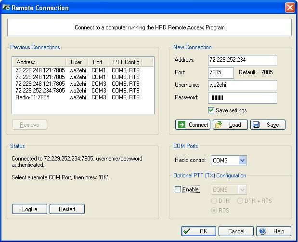The width and height of the screenshot is (298, 242).
Task: Click the Save button with floppy icon
Action: coord(268,125)
